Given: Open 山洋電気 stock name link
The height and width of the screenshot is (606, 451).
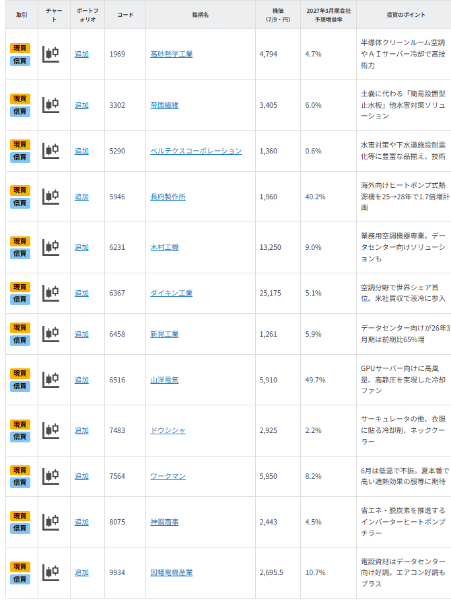Looking at the screenshot, I should [164, 380].
